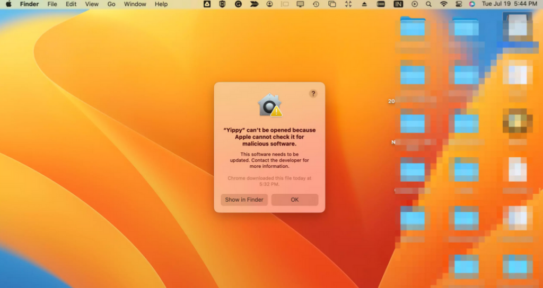Click the Grammarly G menu bar icon
Screen dimensions: 543x288
click(238, 4)
